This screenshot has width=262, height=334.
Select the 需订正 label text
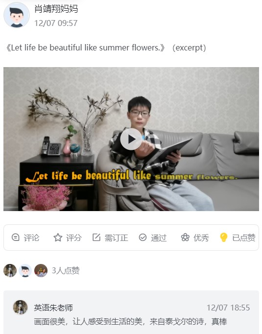pyautogui.click(x=116, y=238)
